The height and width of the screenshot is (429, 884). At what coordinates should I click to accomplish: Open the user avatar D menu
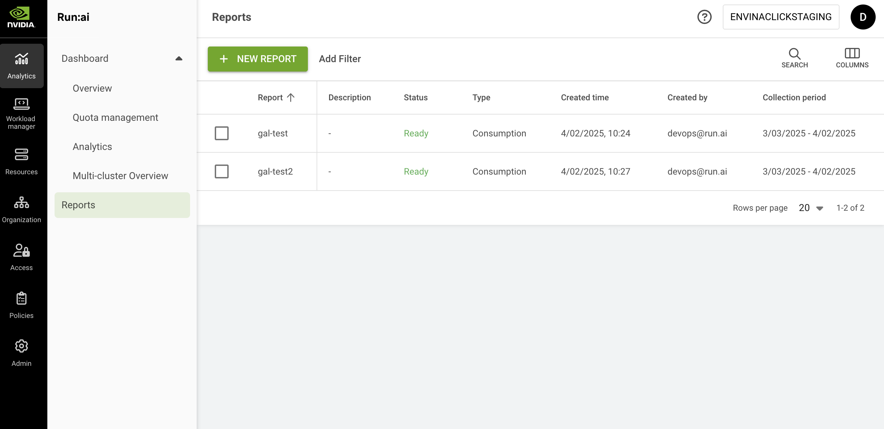click(863, 17)
